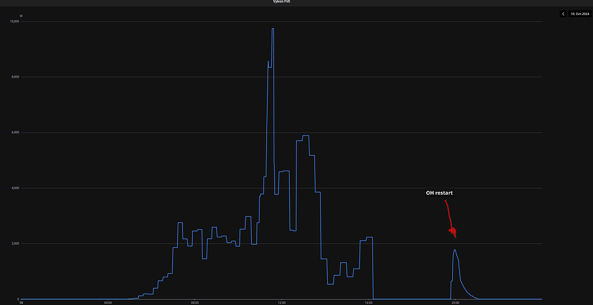Viewport: 593px width, 305px height.
Task: Select the 8,000 y-axis label
Action: tap(16, 77)
